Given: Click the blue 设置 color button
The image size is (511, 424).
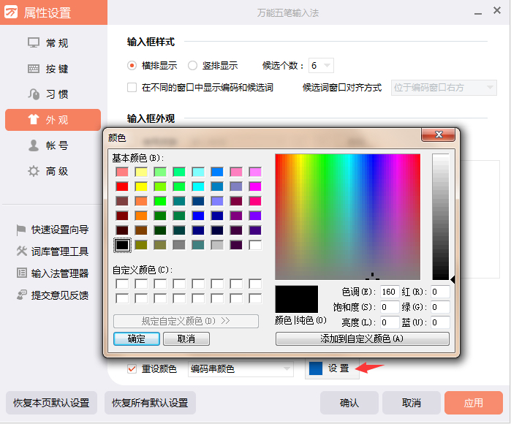Looking at the screenshot, I should 332,368.
